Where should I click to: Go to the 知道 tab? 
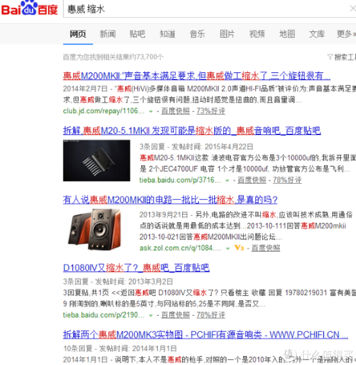[167, 34]
